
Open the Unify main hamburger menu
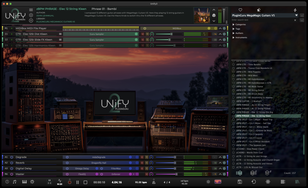tap(31, 10)
